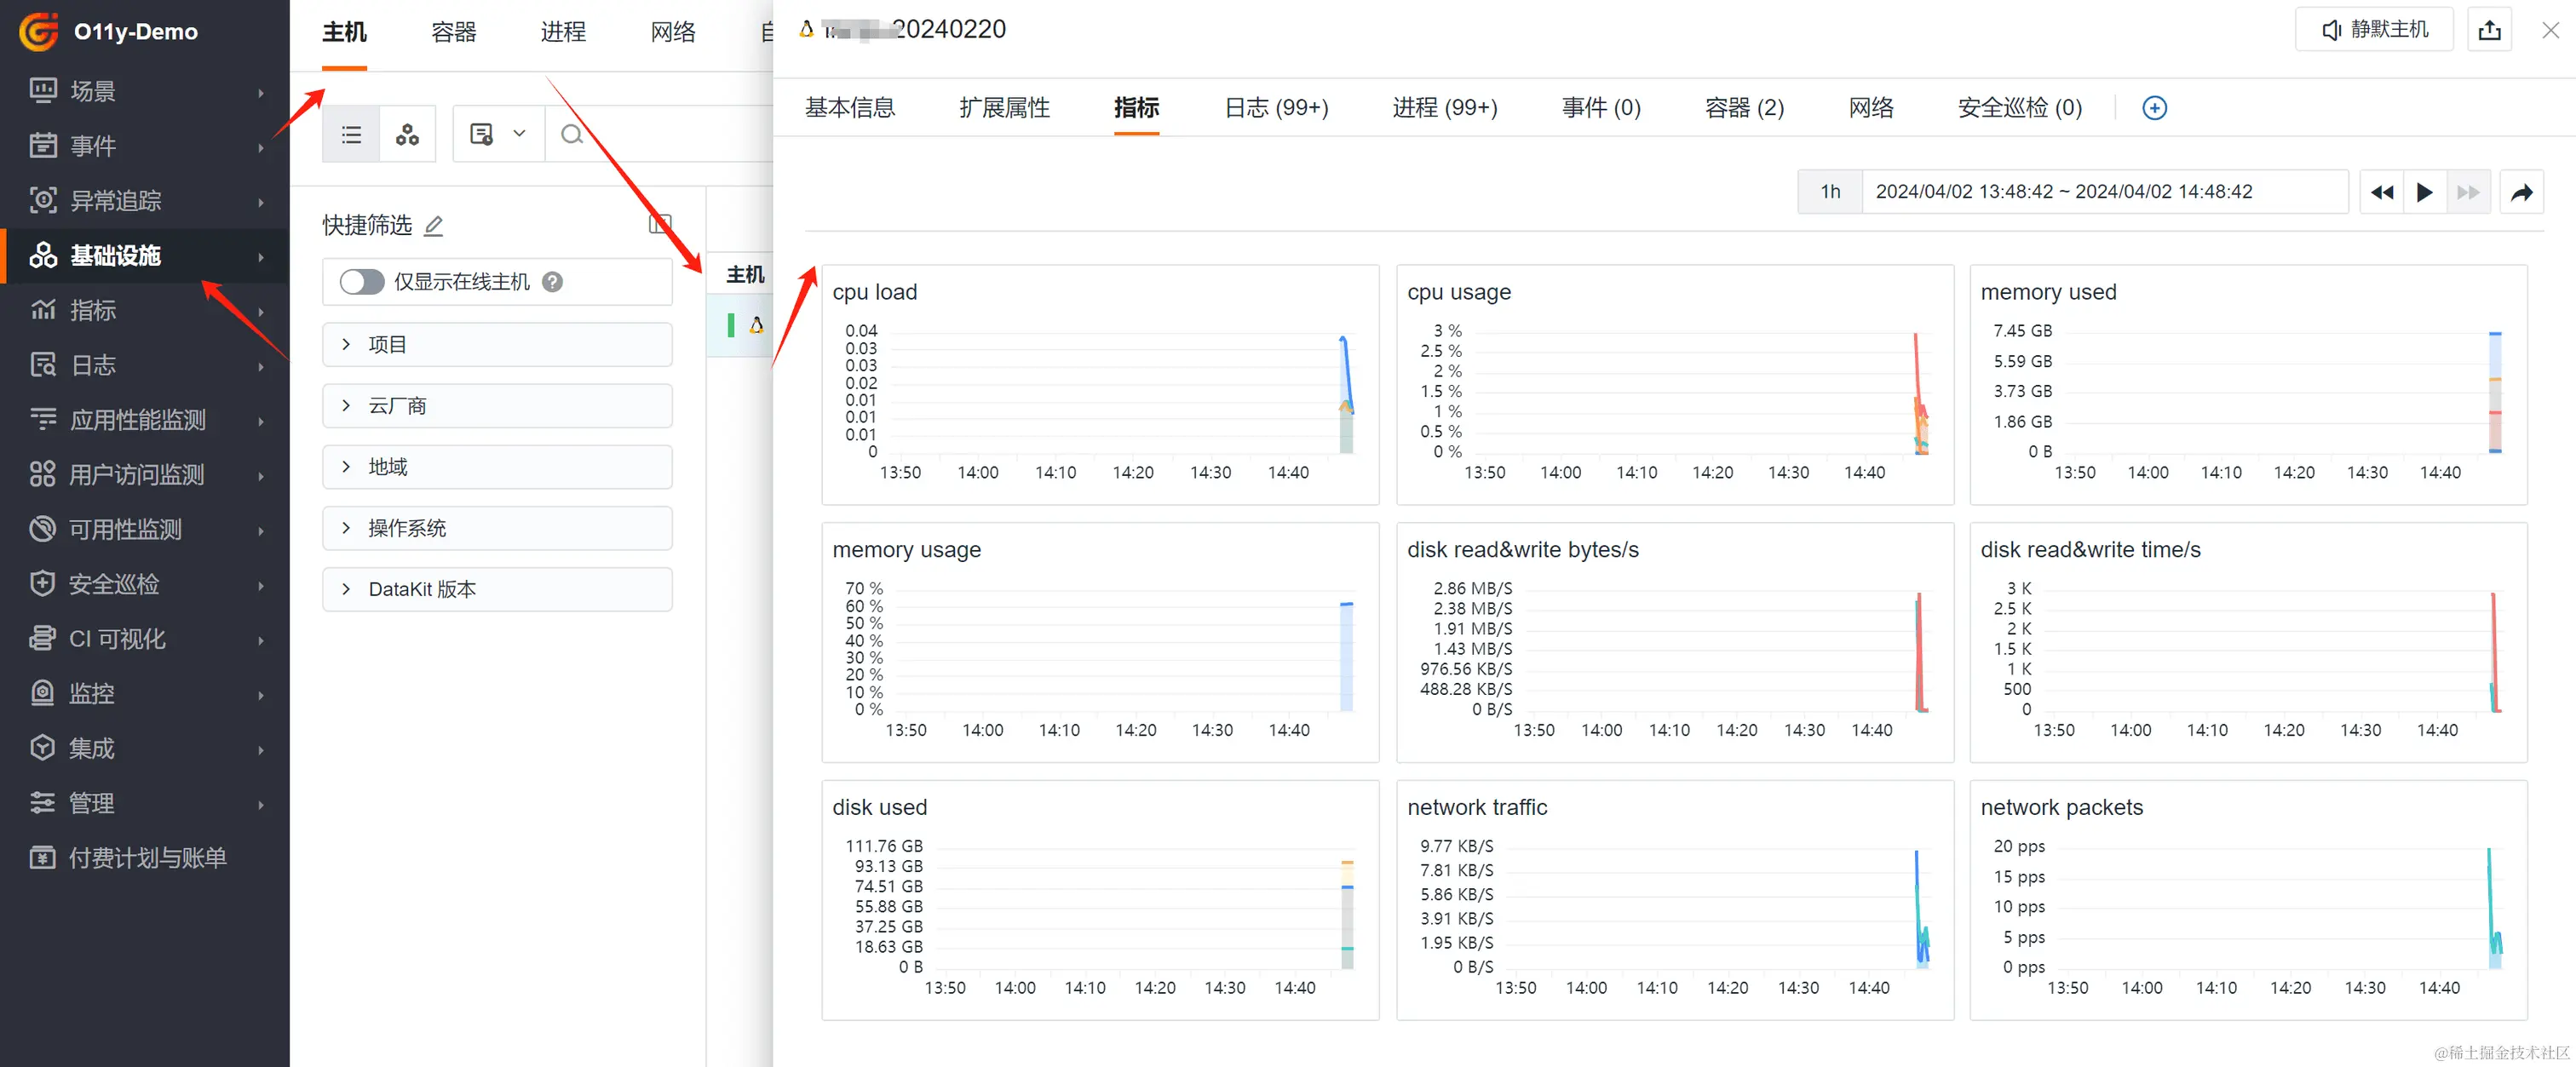Toggle 仅显示在线主机 switch
Image resolution: width=2576 pixels, height=1067 pixels.
[361, 282]
